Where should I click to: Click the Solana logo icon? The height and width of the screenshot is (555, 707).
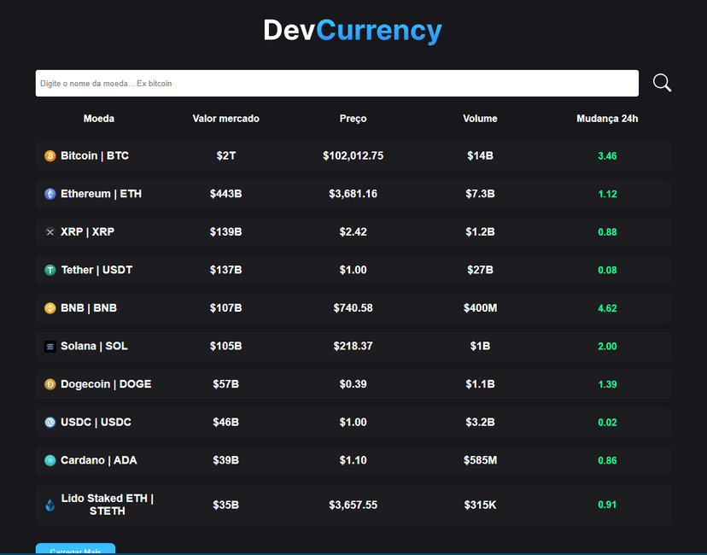[x=50, y=347]
